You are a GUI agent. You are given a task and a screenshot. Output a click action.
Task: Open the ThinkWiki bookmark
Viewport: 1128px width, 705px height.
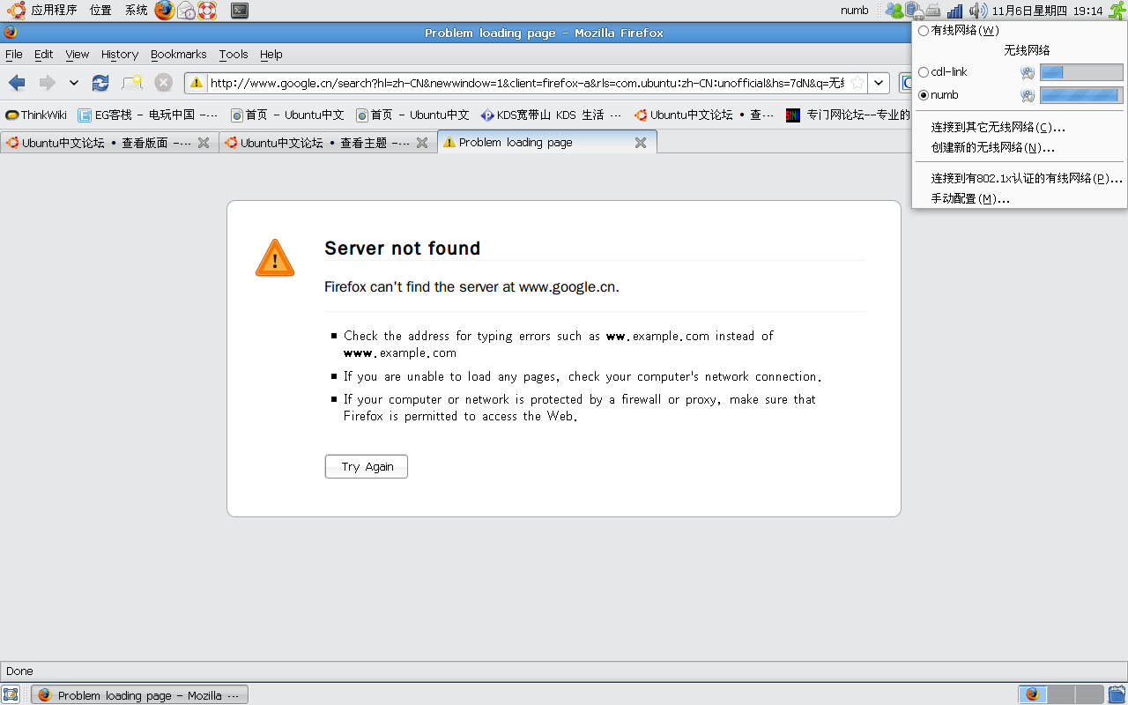click(36, 115)
